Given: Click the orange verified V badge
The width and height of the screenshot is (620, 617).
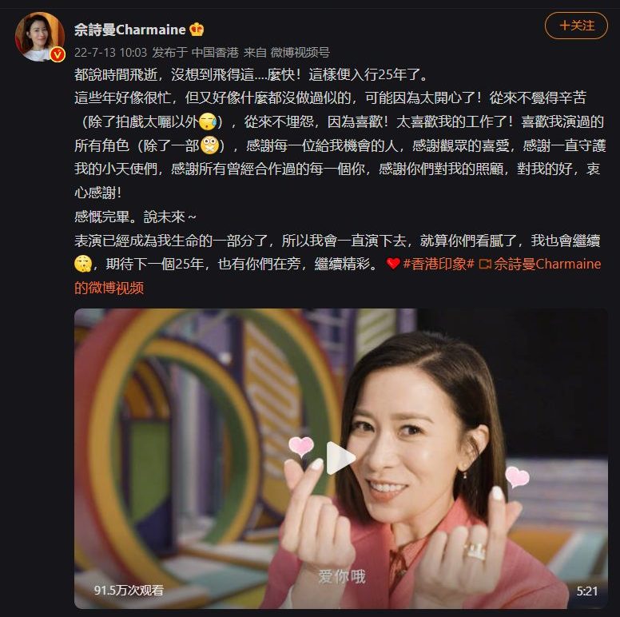Looking at the screenshot, I should tap(58, 54).
